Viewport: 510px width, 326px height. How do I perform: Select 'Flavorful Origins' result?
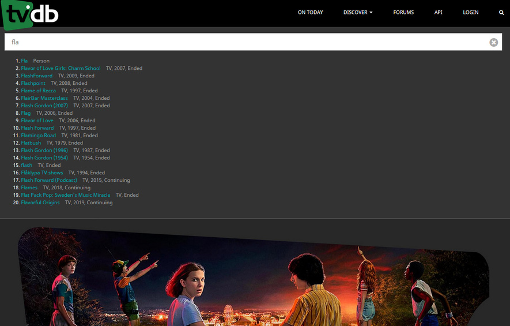tap(40, 203)
